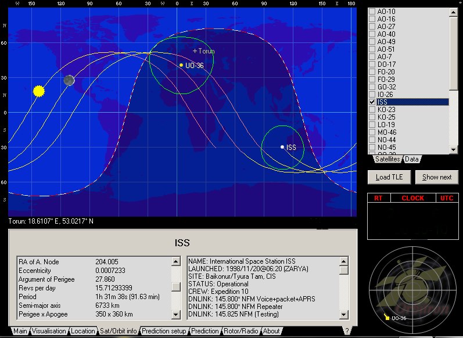This screenshot has height=338, width=463.
Task: Open the Location tab
Action: 83,331
